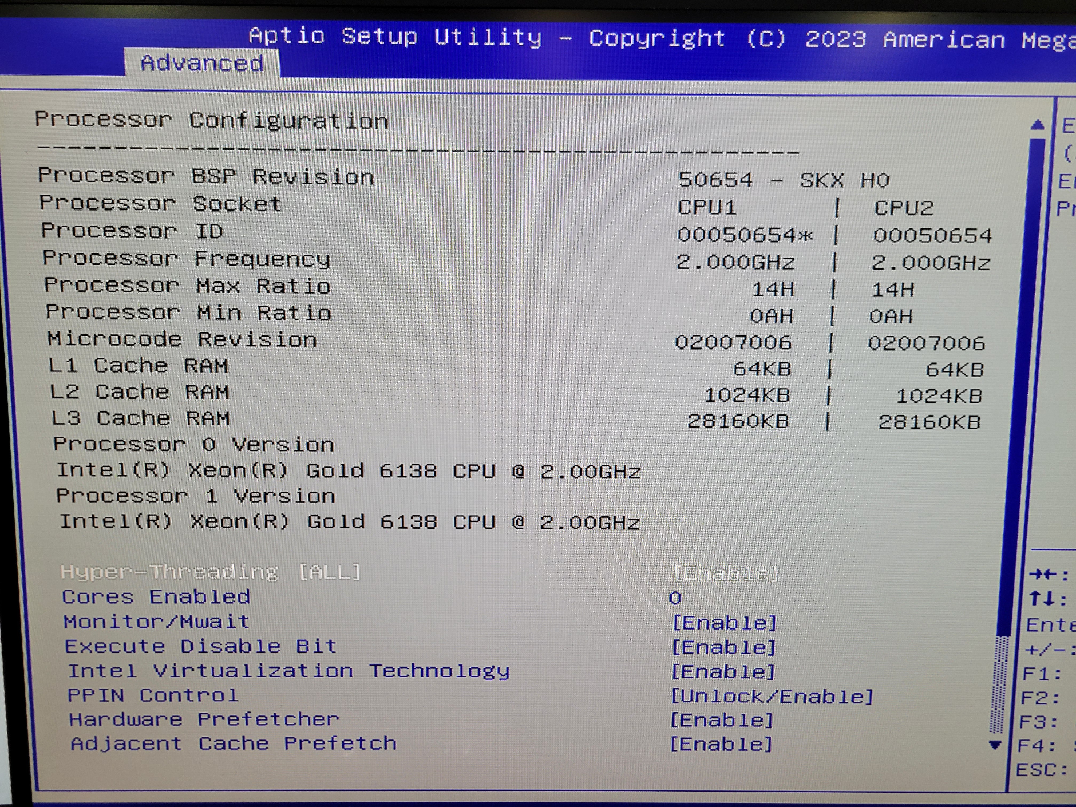
Task: Click the scrollbar up arrow
Action: point(1037,125)
